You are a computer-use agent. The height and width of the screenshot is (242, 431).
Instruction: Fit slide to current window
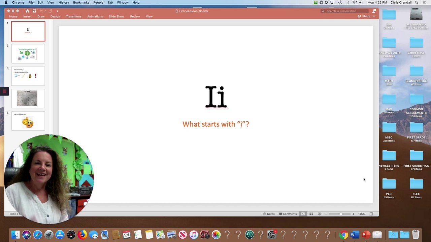tap(371, 214)
